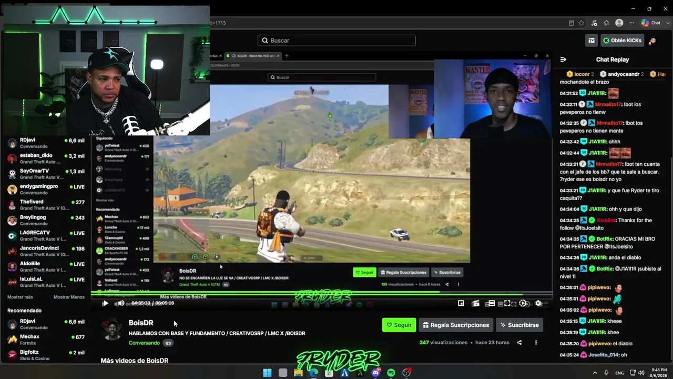The width and height of the screenshot is (673, 379).
Task: Share the stream using the share icon
Action: coord(519,343)
